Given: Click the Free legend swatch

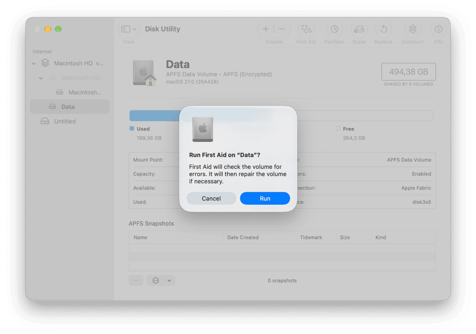Looking at the screenshot, I should 338,129.
